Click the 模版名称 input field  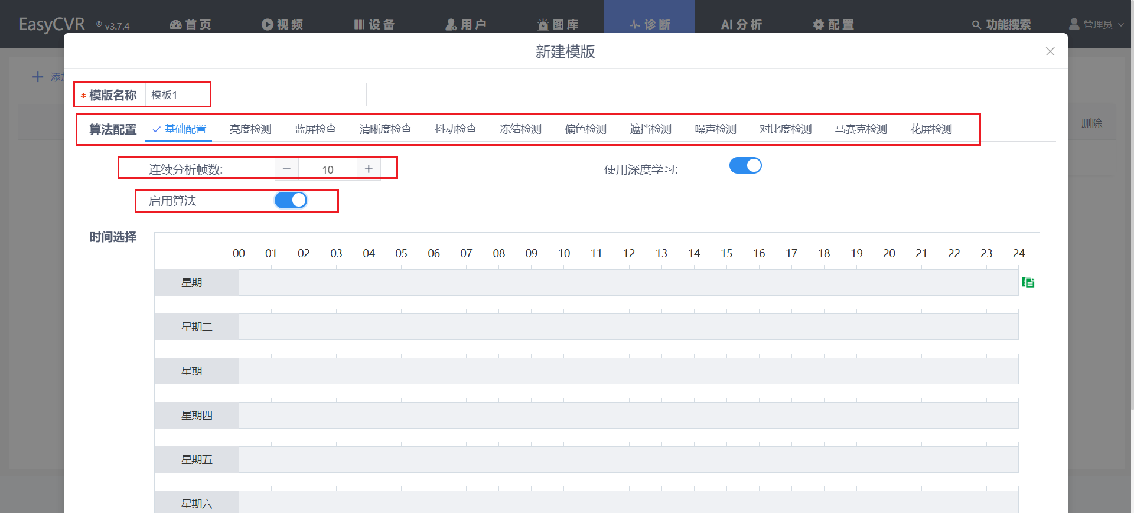(255, 95)
